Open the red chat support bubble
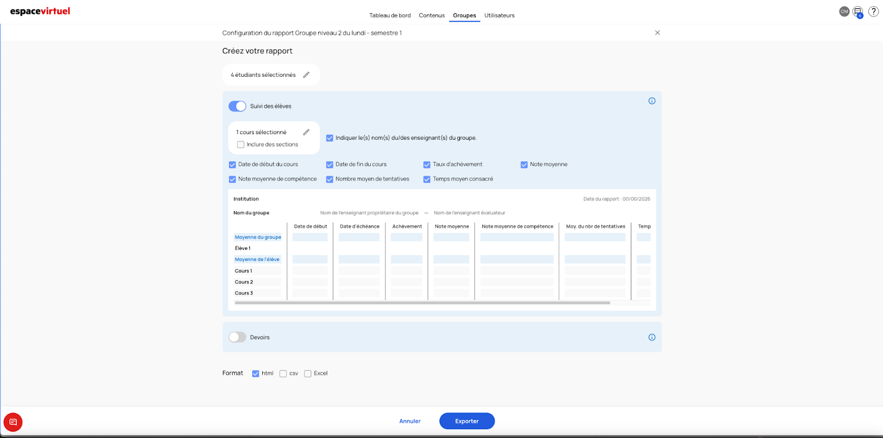 click(x=13, y=422)
